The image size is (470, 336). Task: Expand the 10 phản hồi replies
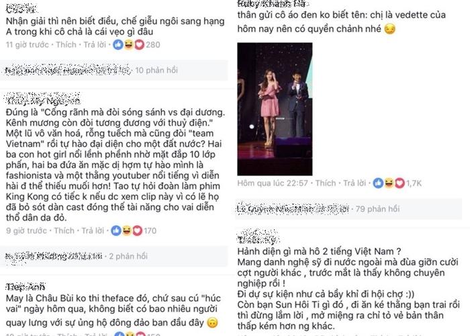(x=156, y=70)
